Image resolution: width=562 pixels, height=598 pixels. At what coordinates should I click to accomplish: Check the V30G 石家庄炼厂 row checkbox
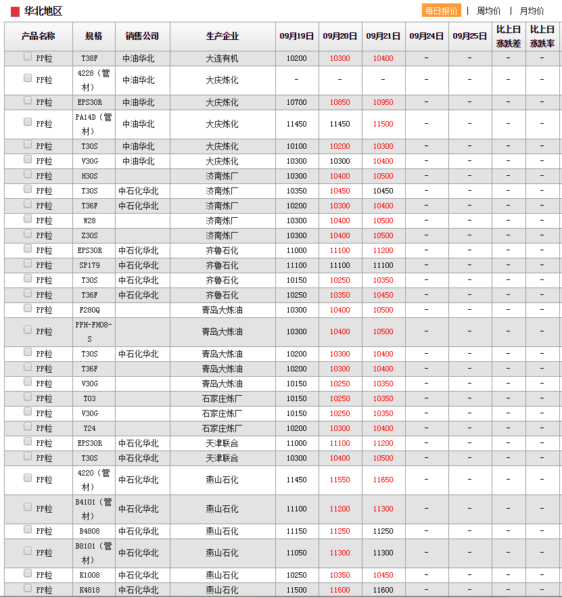[28, 412]
